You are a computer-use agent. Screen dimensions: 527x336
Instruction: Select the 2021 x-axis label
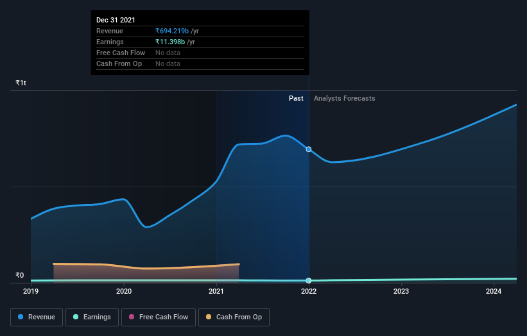216,292
